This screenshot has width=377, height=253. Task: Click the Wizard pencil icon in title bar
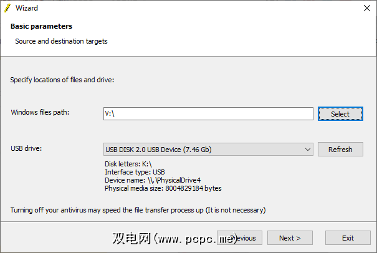[8, 9]
